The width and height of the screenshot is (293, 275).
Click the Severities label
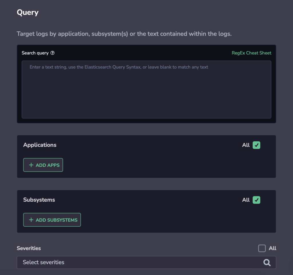29,248
